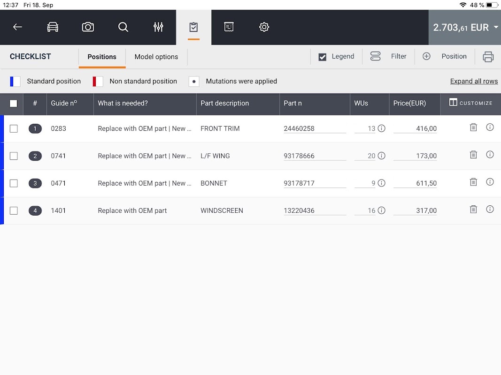Show WUs info for FRONT TRIM
This screenshot has height=375, width=501.
(381, 128)
